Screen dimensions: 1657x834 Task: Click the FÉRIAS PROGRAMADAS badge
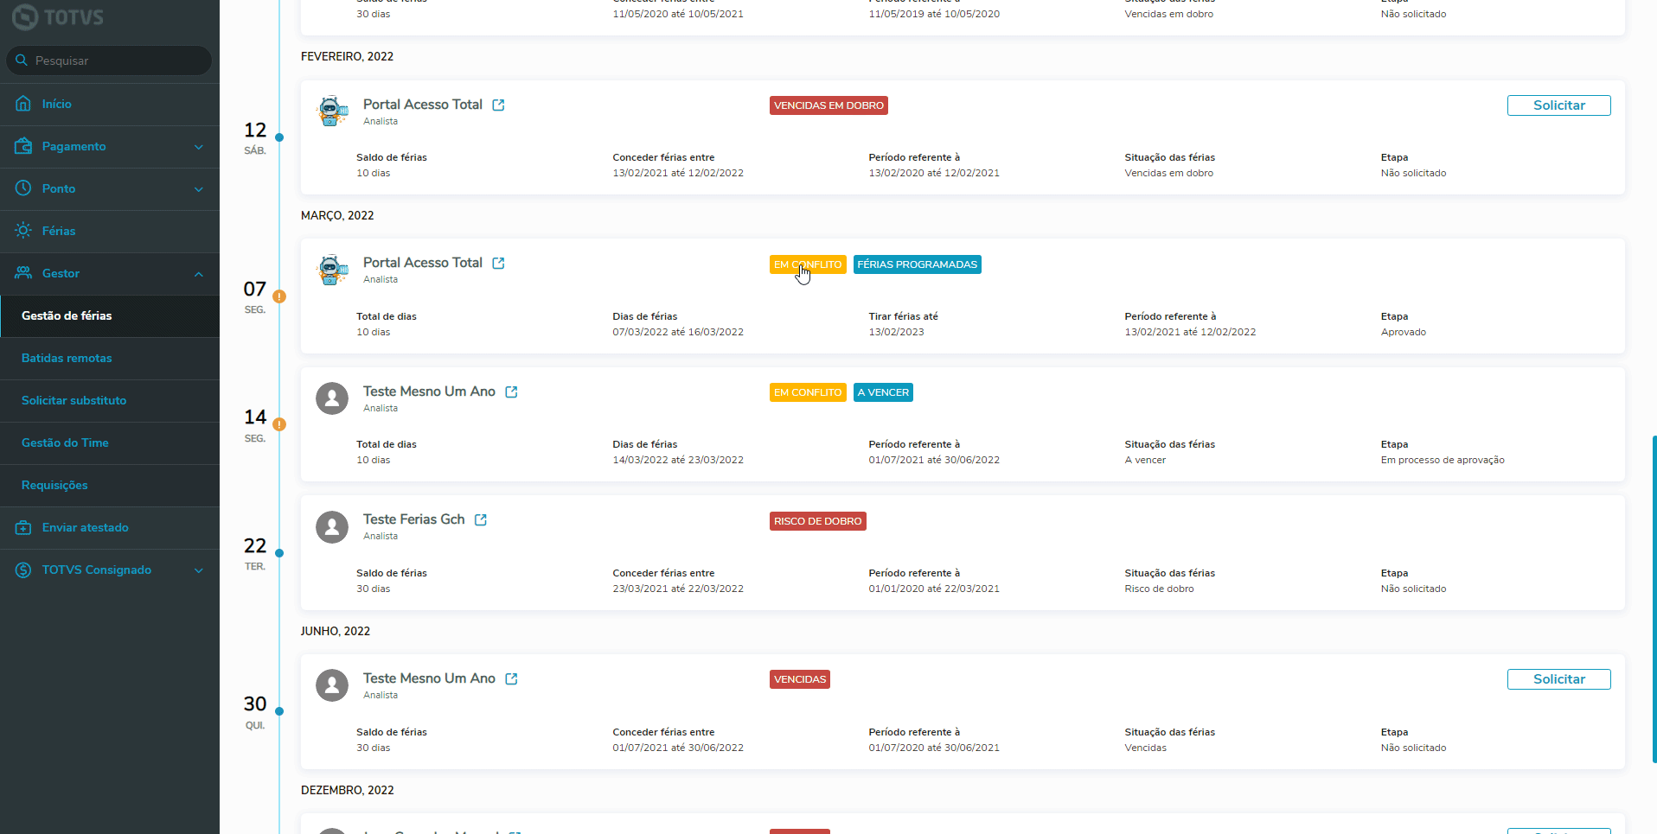point(917,264)
